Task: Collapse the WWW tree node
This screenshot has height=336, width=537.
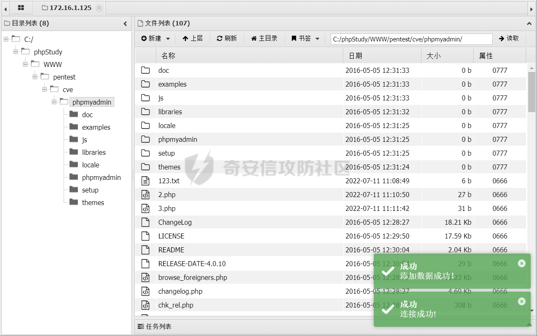Action: (x=26, y=64)
